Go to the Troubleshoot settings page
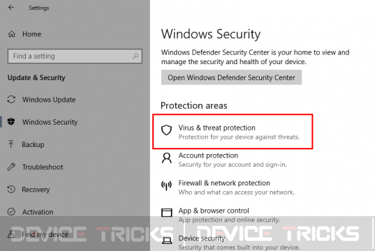The height and width of the screenshot is (251, 375). click(43, 167)
